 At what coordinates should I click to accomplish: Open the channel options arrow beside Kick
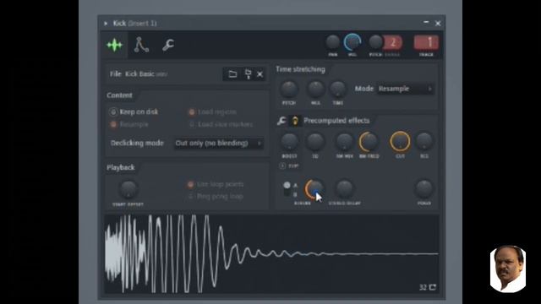(106, 24)
